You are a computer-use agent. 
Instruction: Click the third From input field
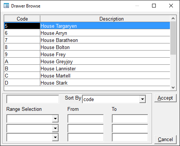[85, 137]
